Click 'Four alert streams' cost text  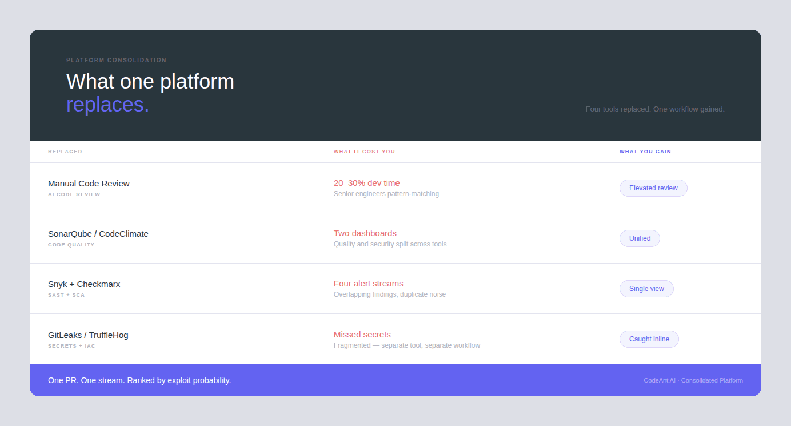[x=369, y=284]
